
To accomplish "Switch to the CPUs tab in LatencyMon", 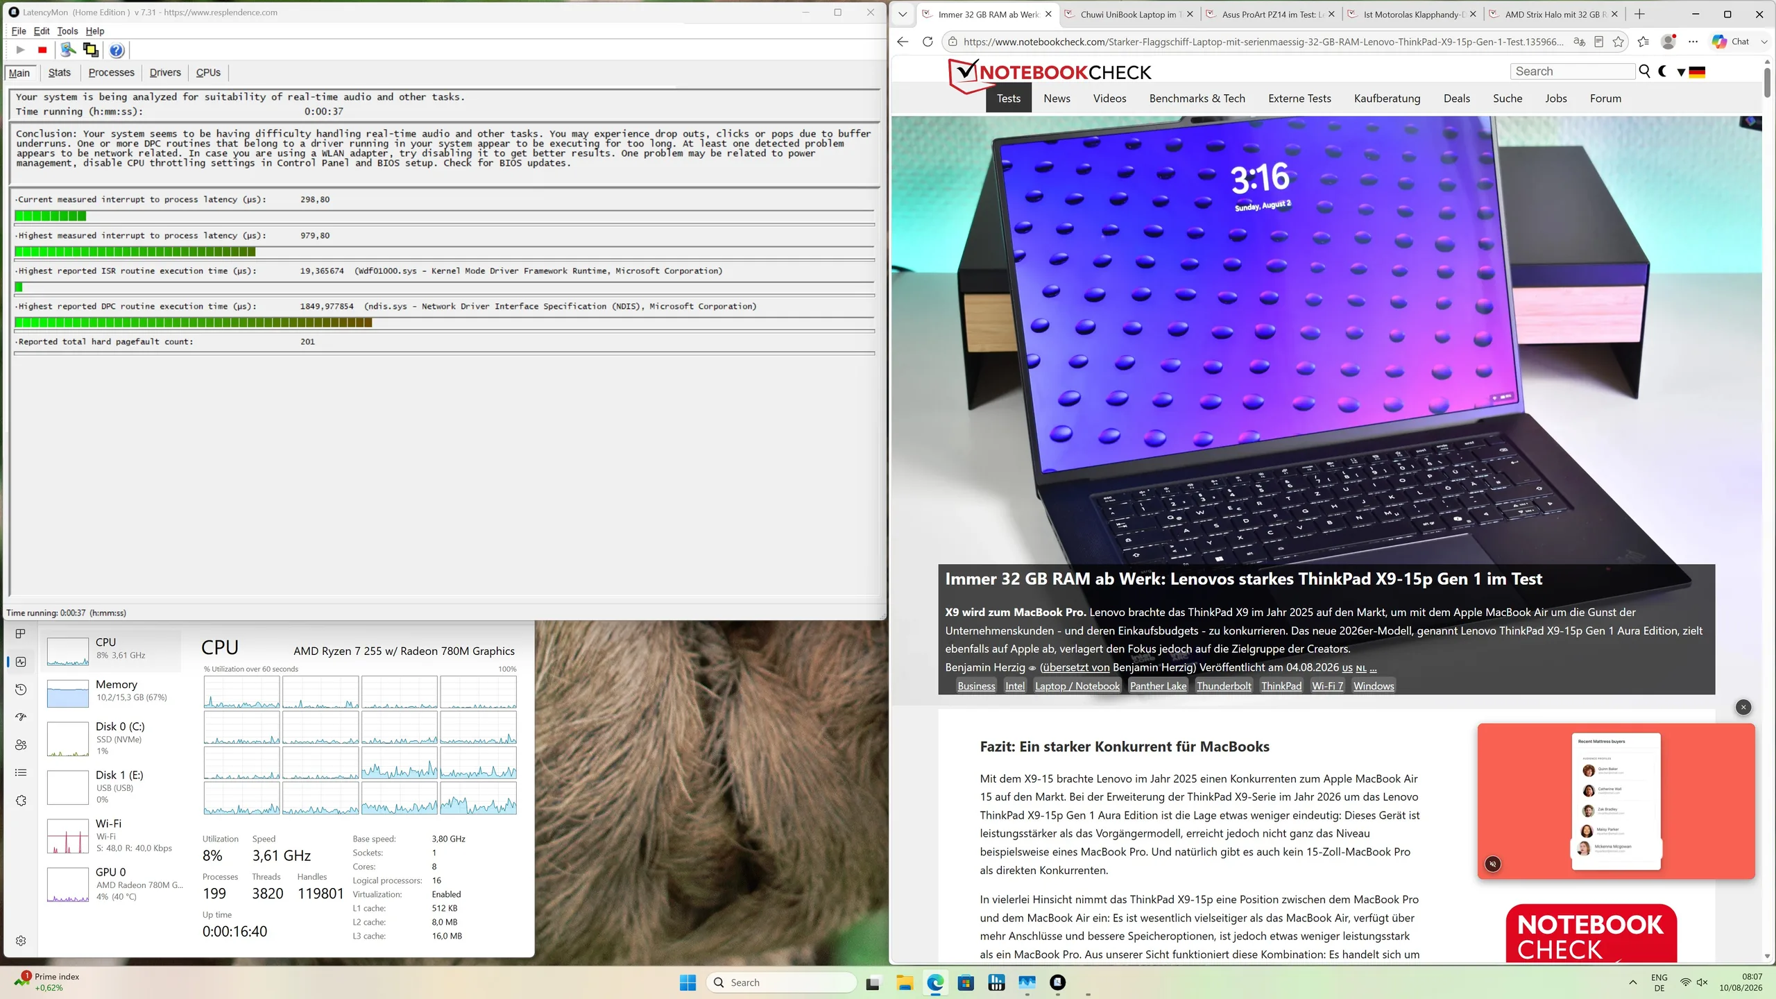I will [x=208, y=73].
